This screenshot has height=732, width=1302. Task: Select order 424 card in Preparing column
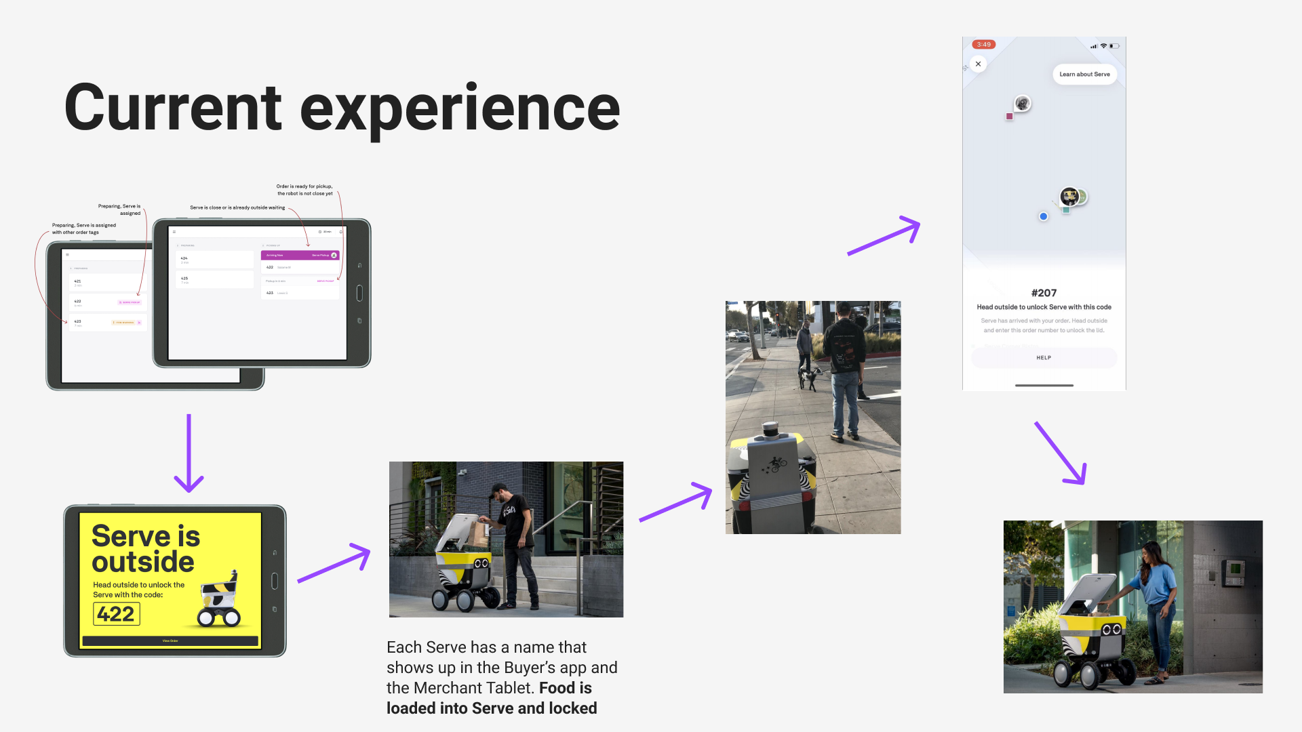[x=214, y=260]
